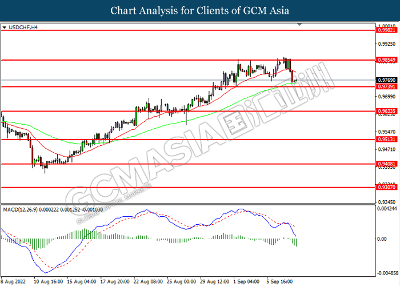Click the 8 Aug 2022 date label
This screenshot has width=400, height=286.
(x=13, y=281)
